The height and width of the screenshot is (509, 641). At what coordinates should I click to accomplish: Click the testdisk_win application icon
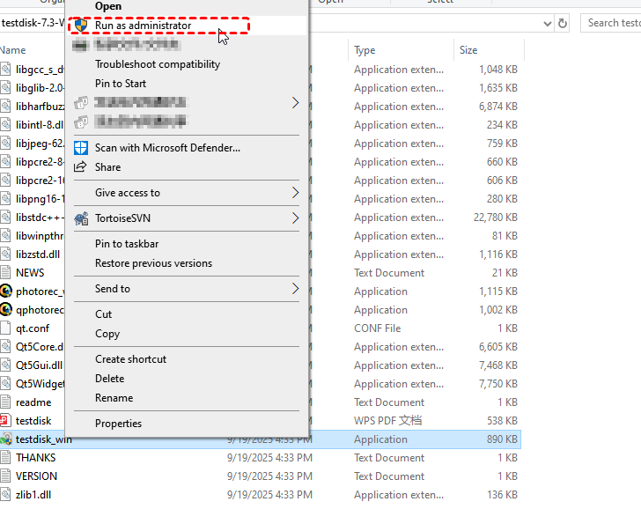click(x=6, y=439)
